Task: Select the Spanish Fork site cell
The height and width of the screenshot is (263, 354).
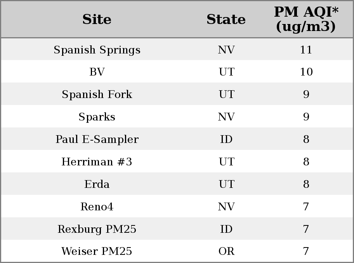Action: click(97, 94)
